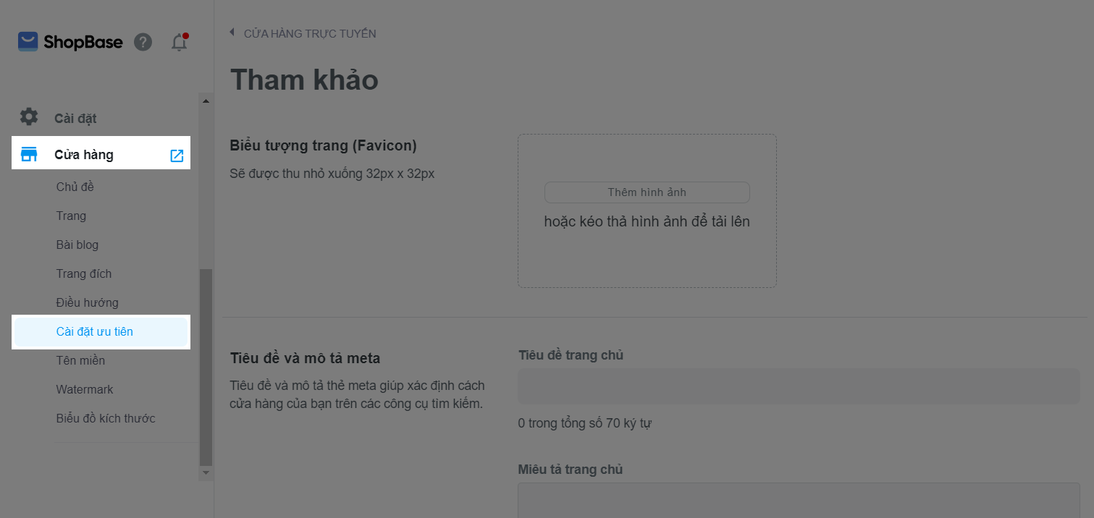Click sidebar scrollbar up arrow
The width and height of the screenshot is (1094, 518).
tap(206, 101)
